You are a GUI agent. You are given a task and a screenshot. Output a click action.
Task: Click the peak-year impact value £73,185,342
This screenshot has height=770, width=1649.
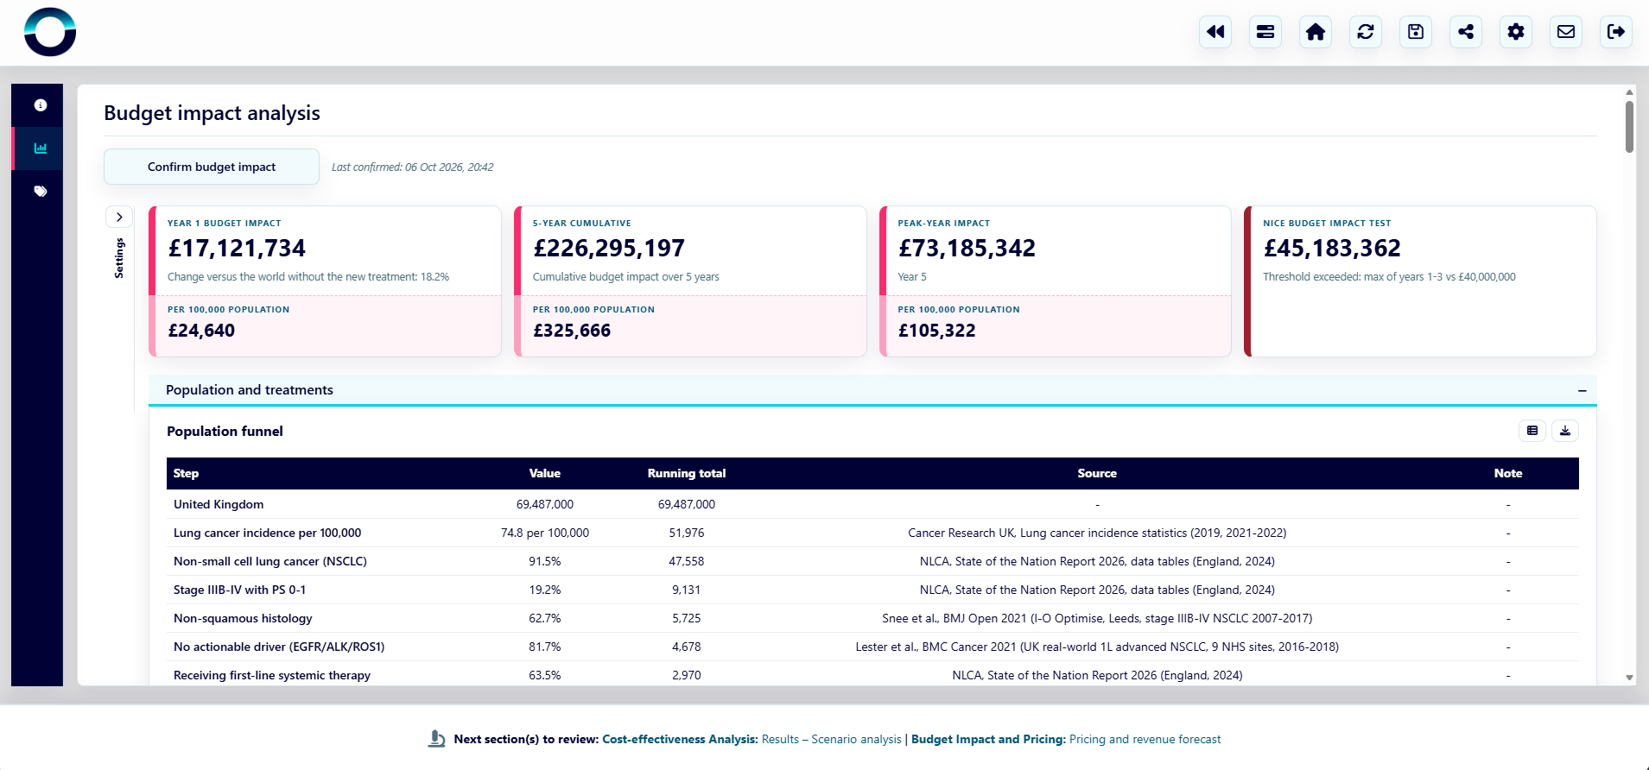[967, 249]
